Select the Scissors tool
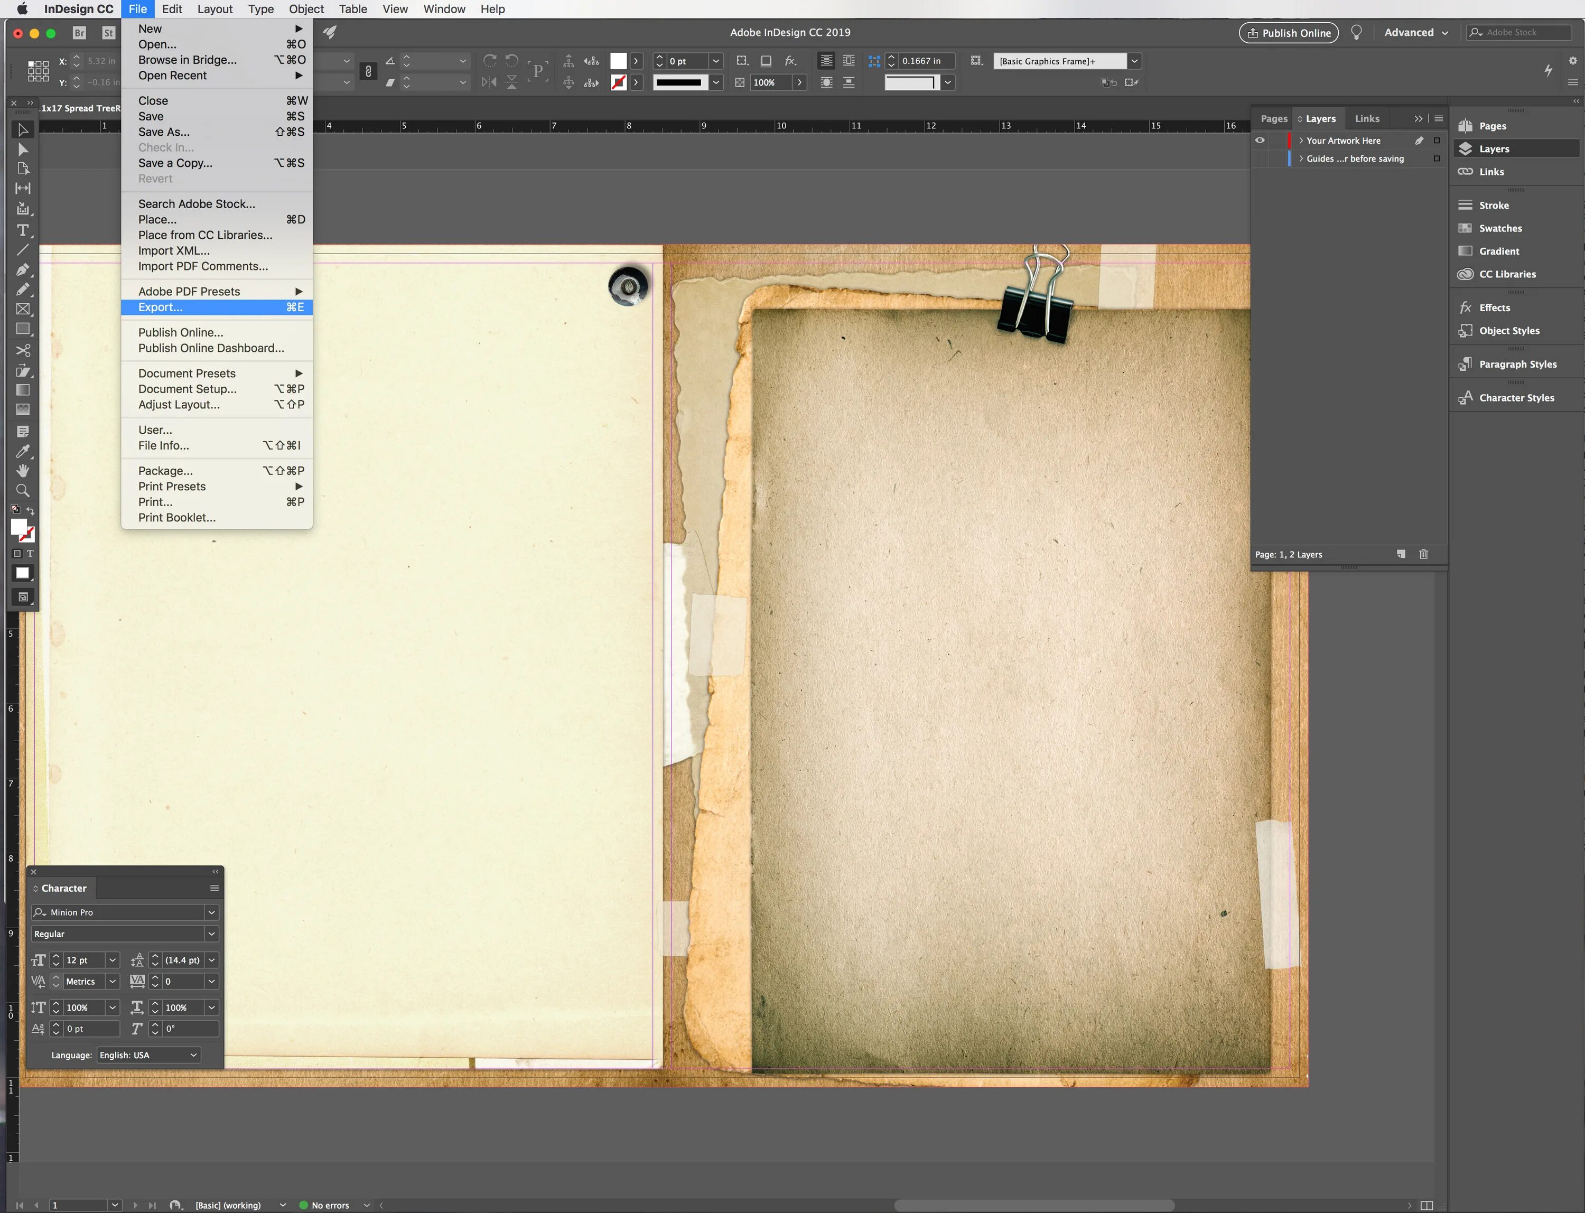The height and width of the screenshot is (1213, 1585). [x=22, y=350]
